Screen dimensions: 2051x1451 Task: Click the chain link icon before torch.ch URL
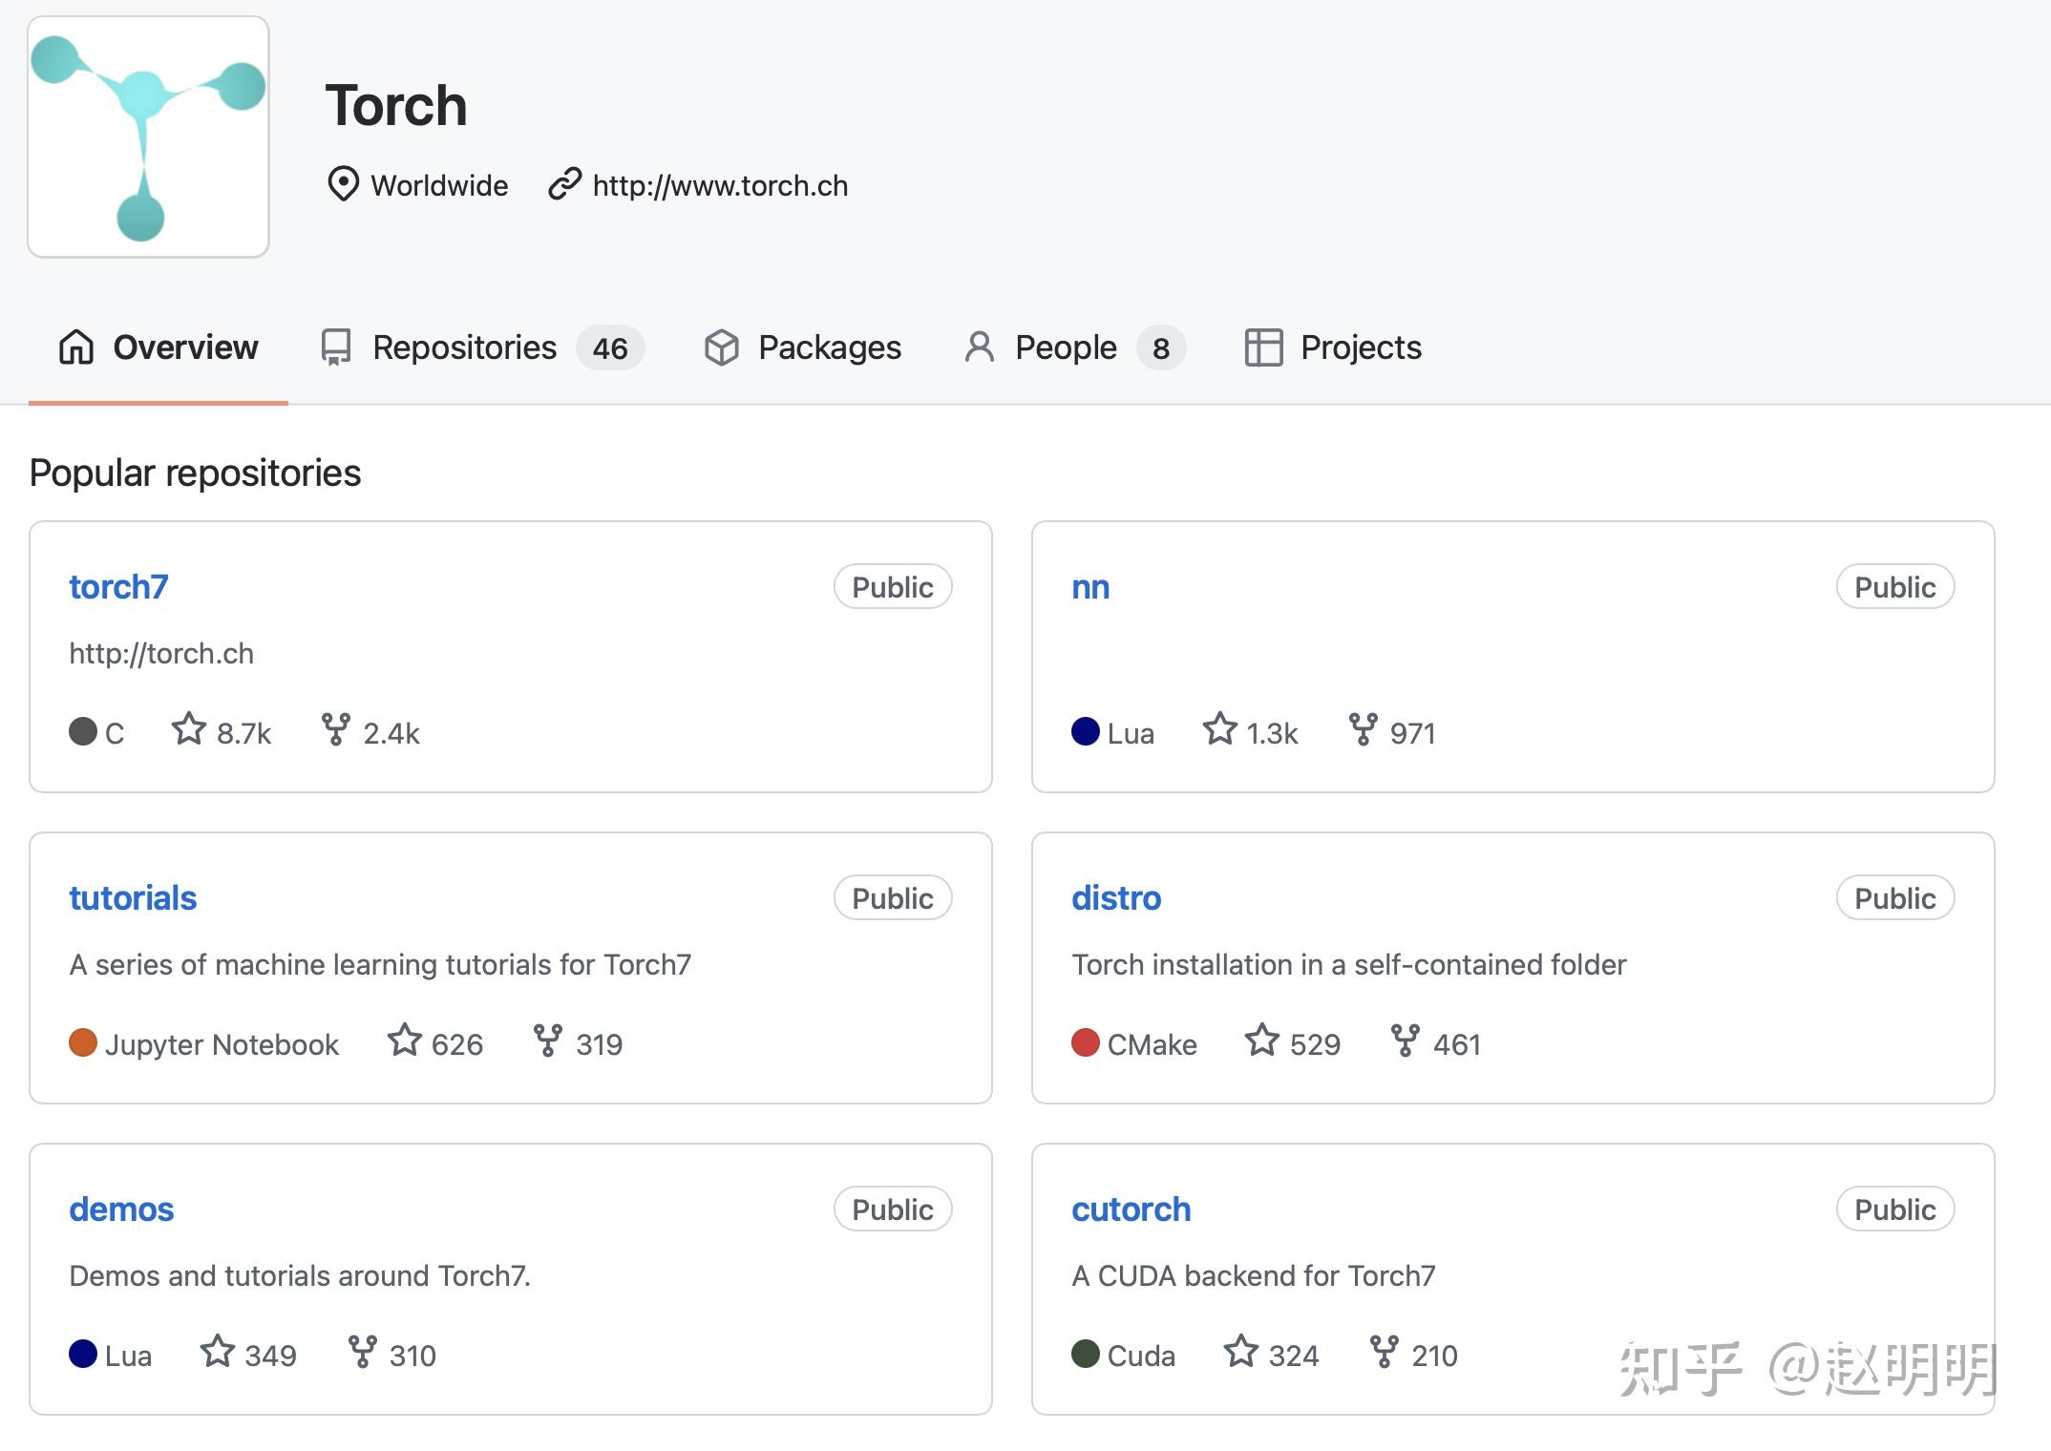tap(563, 184)
